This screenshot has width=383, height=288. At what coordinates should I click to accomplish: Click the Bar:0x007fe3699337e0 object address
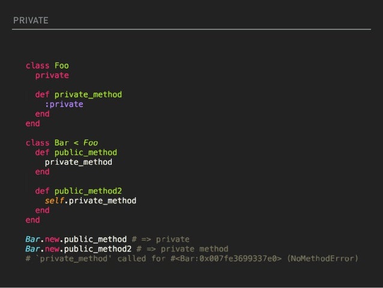(228, 259)
